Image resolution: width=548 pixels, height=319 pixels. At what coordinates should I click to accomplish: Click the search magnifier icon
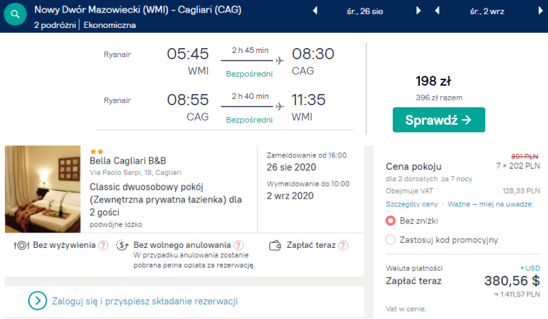point(15,14)
